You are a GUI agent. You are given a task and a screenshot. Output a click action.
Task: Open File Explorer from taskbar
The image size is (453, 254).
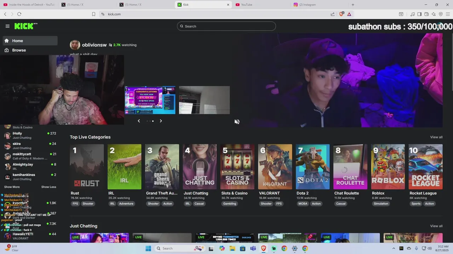(x=232, y=248)
